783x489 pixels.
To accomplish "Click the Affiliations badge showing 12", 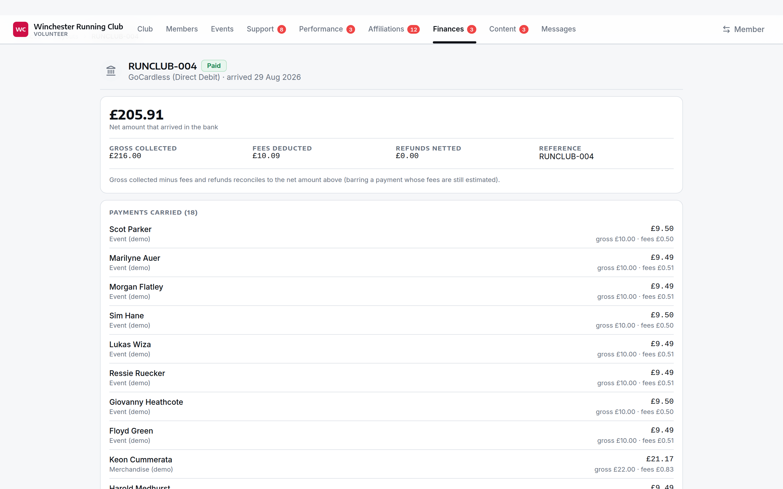I will [413, 29].
